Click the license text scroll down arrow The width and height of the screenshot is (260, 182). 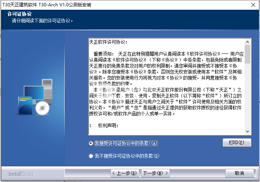[x=247, y=131]
